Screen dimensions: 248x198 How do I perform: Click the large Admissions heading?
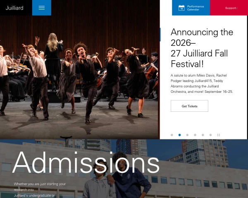tap(86, 163)
